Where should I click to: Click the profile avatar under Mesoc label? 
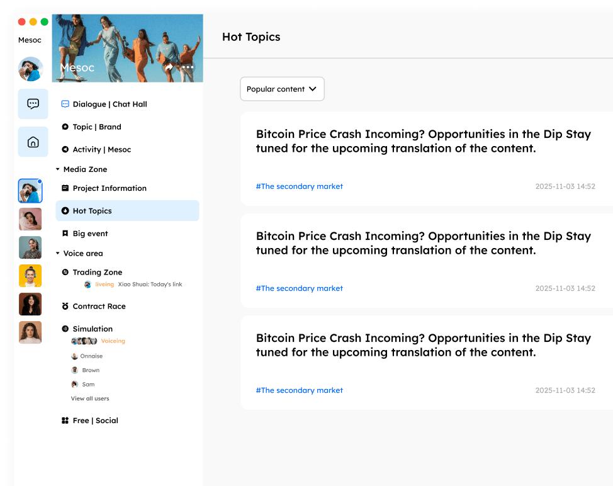click(30, 69)
